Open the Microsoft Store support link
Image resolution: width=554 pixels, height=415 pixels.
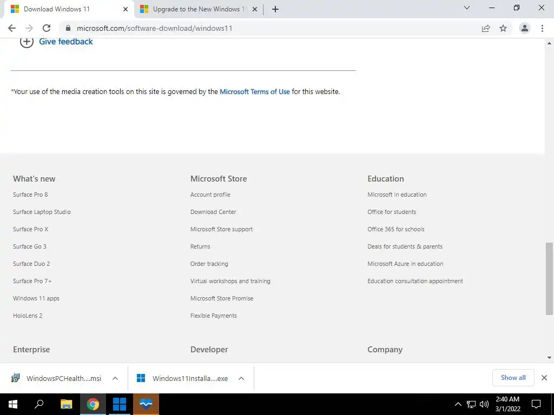pyautogui.click(x=221, y=229)
